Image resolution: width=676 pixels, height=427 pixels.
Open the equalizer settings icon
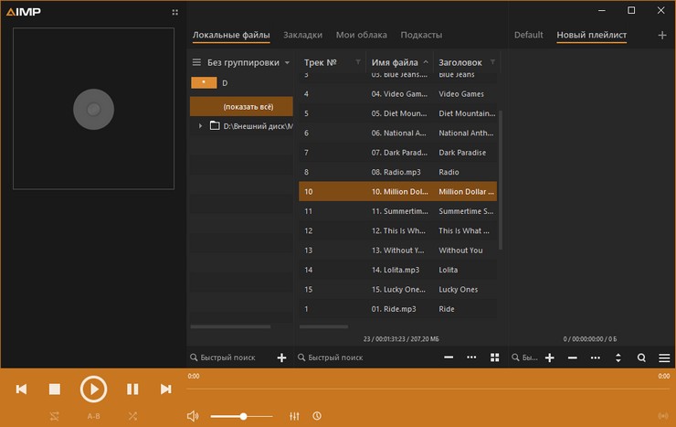[294, 416]
